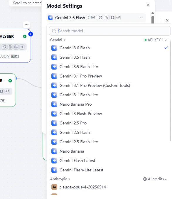Close the Model Settings panel
This screenshot has width=172, height=199.
point(148,5)
